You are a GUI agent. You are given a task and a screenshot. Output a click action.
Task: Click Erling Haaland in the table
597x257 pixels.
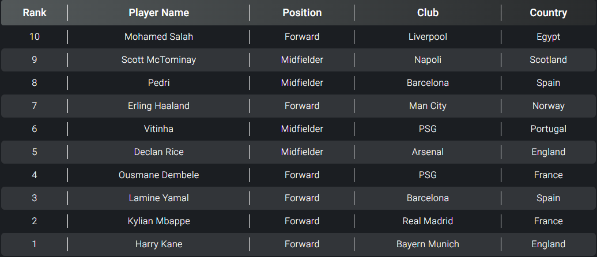tap(158, 106)
